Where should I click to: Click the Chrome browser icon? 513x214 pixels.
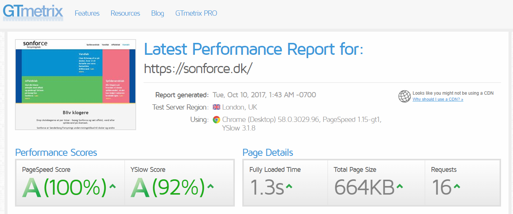(x=216, y=120)
